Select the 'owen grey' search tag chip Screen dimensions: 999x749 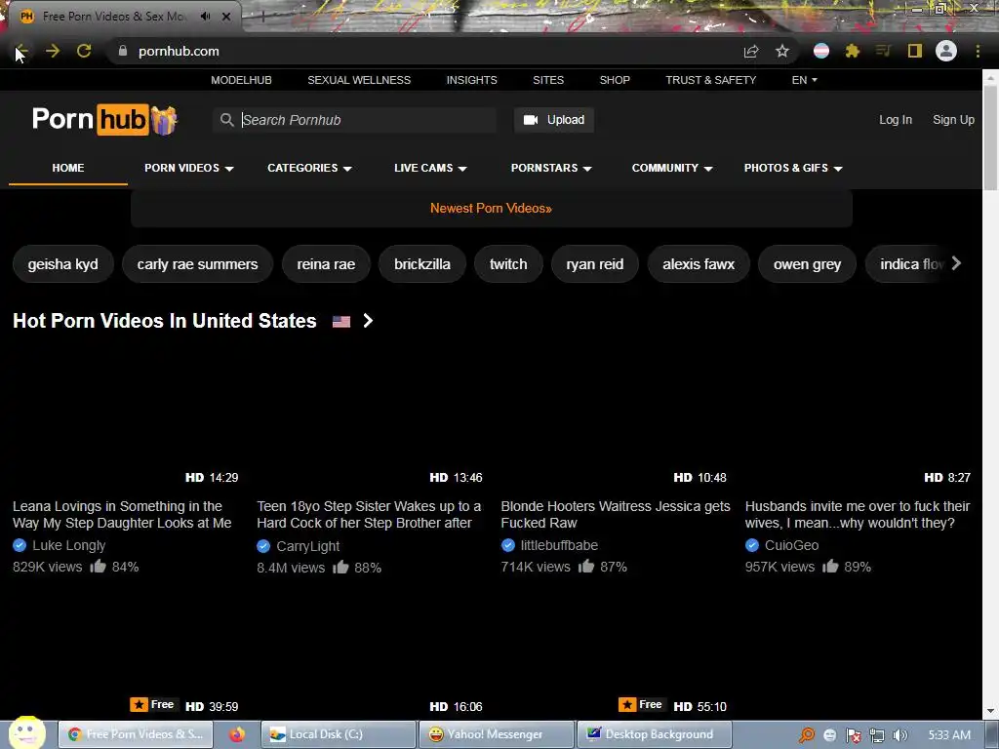tap(807, 263)
